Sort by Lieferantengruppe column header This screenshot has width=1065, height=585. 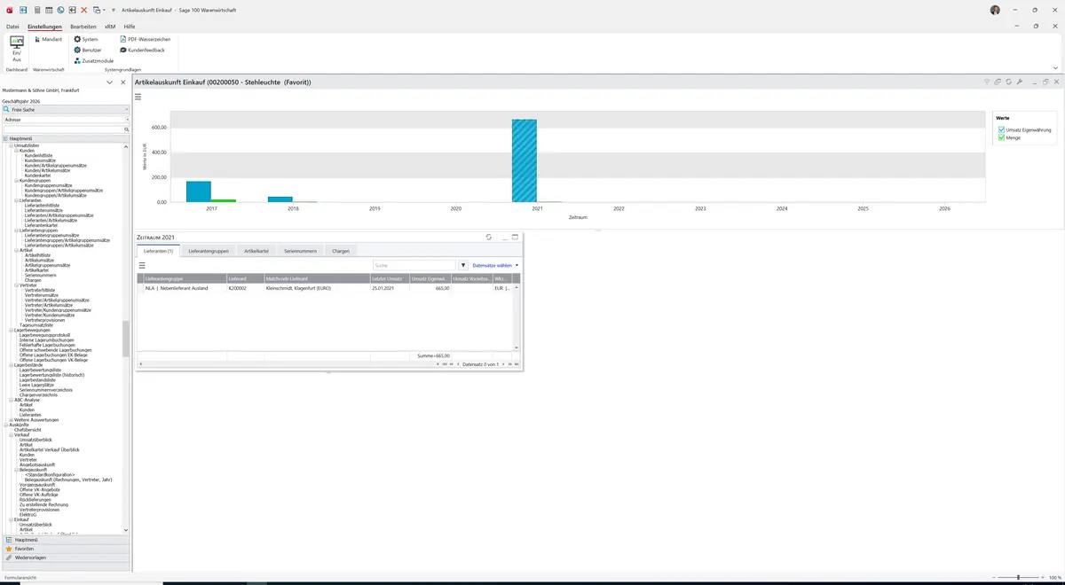(184, 279)
